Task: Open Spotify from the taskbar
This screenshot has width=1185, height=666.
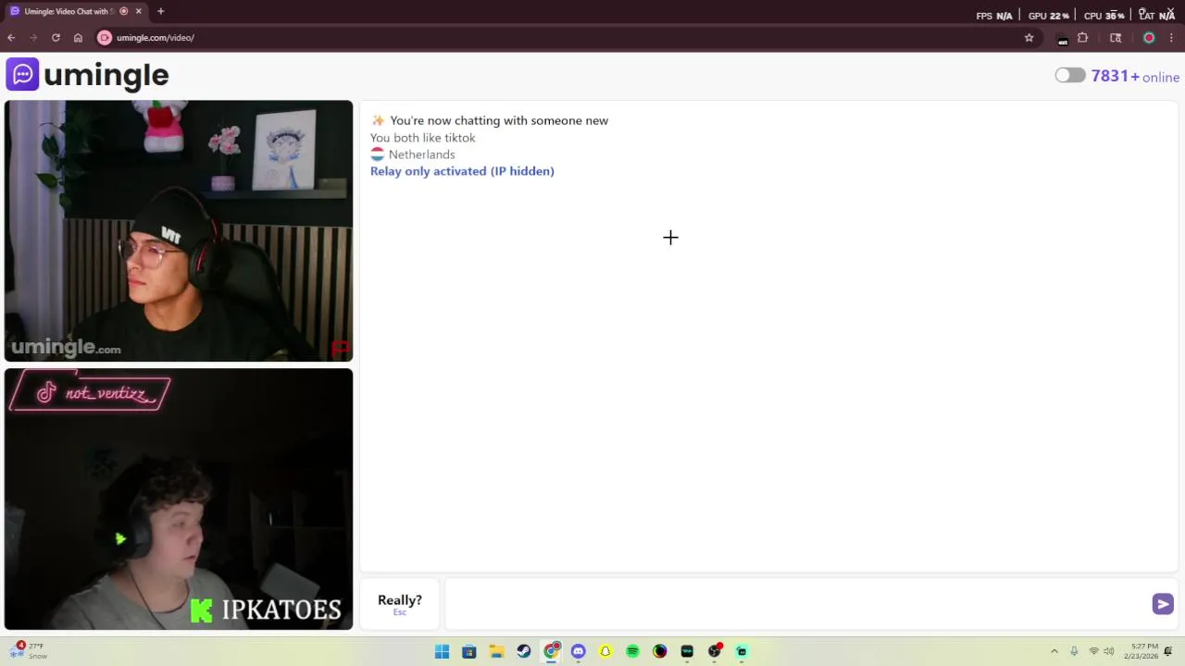Action: click(632, 651)
